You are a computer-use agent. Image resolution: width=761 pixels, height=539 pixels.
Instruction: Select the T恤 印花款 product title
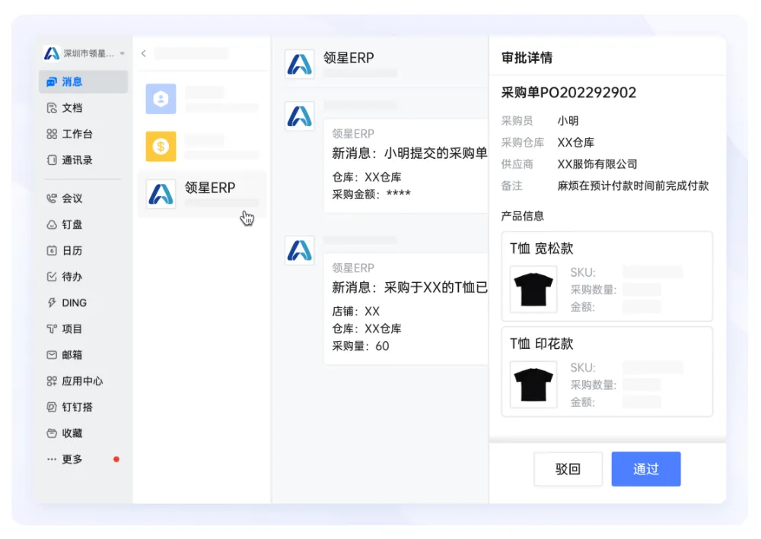tap(542, 344)
